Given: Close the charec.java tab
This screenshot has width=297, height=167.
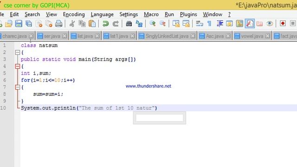Looking at the screenshot, I should click(x=31, y=36).
